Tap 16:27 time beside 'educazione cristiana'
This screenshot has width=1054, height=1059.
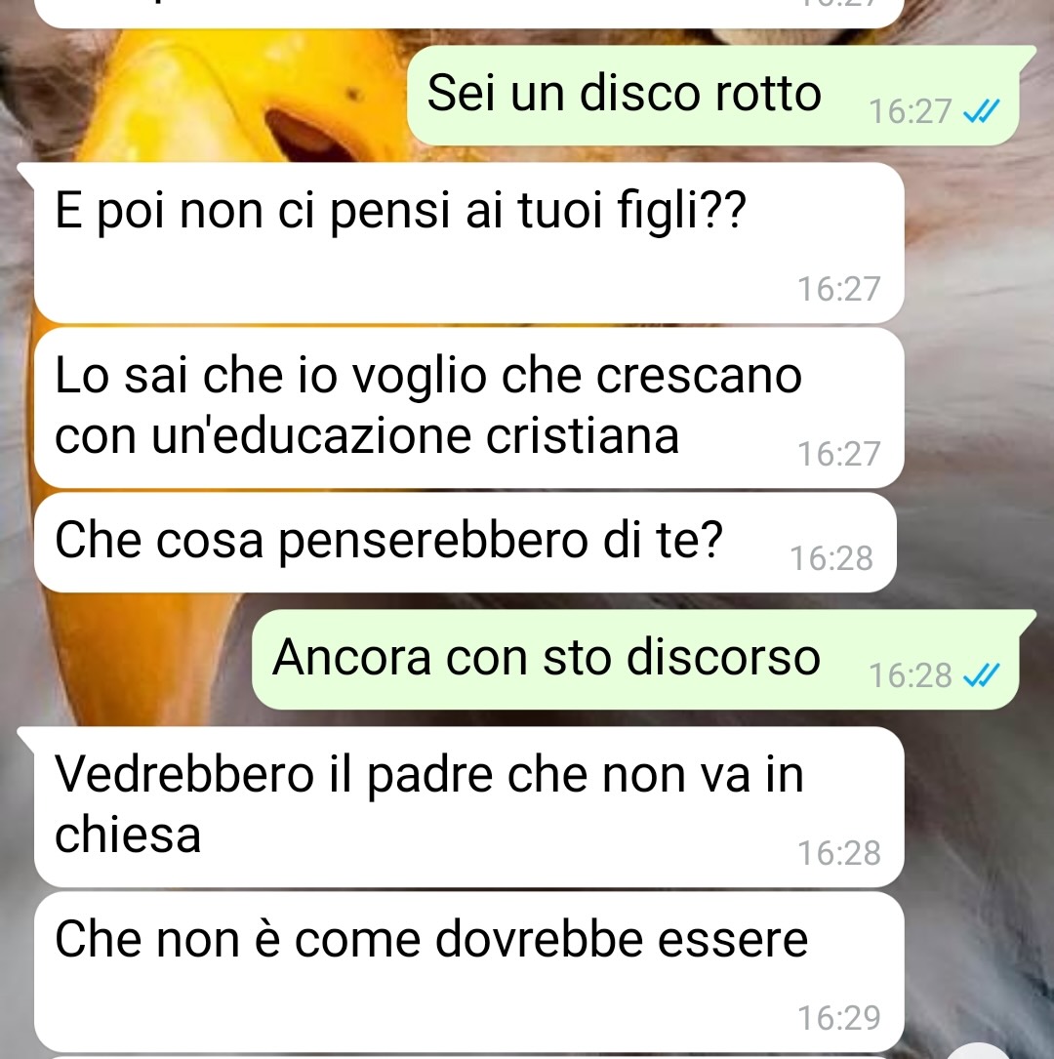[x=839, y=454]
